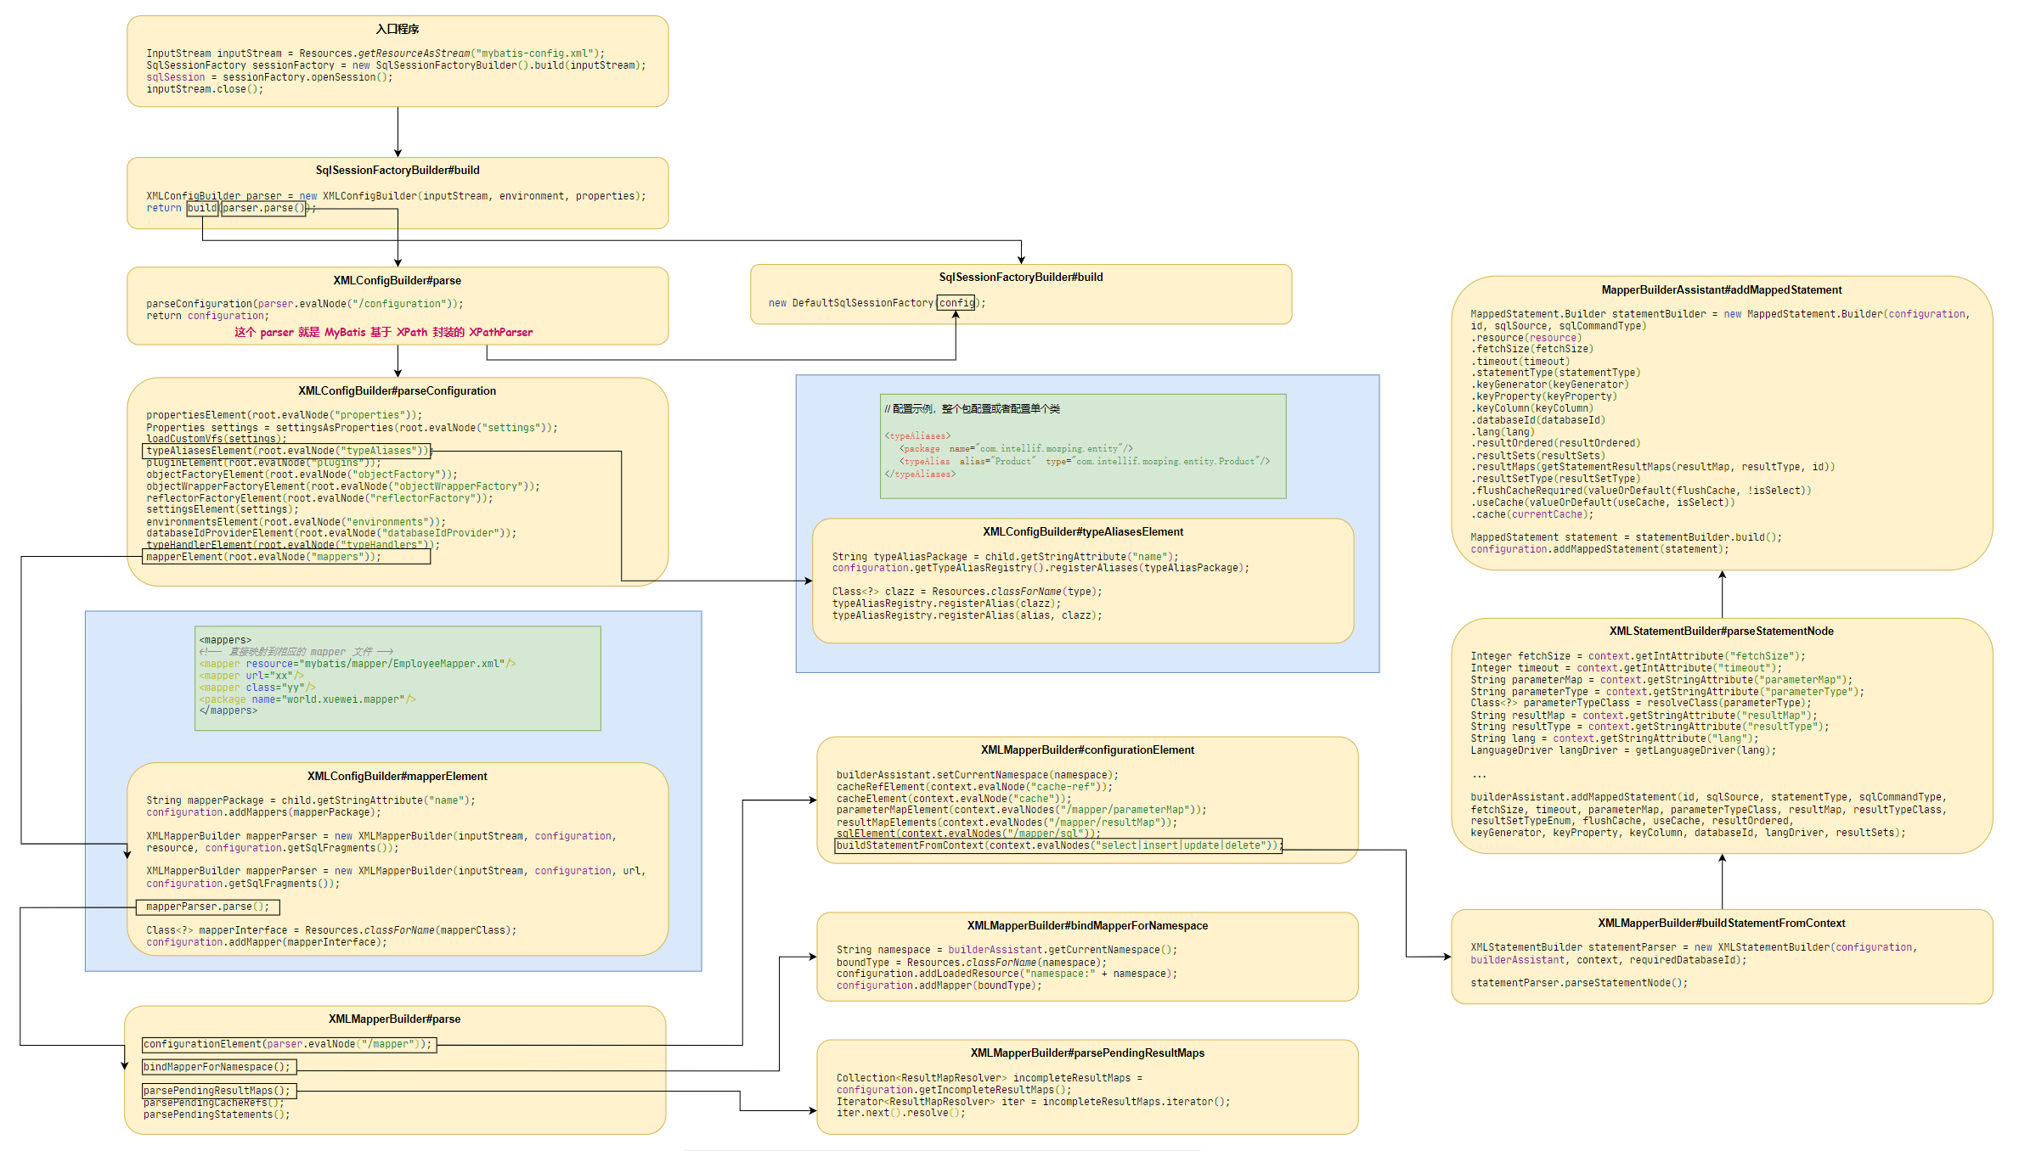
Task: Select the highlighted typeAliasesElement line
Action: click(286, 451)
